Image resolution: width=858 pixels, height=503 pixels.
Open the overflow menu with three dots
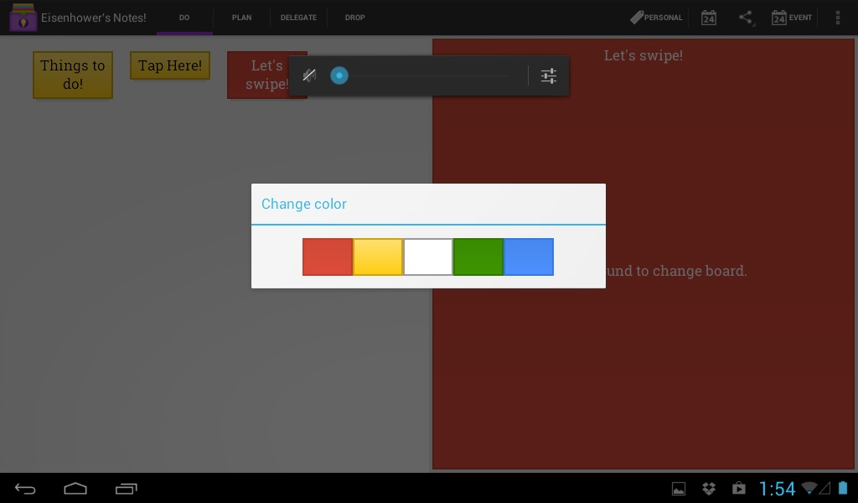pos(838,18)
